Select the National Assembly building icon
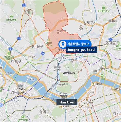 (x=20, y=86)
